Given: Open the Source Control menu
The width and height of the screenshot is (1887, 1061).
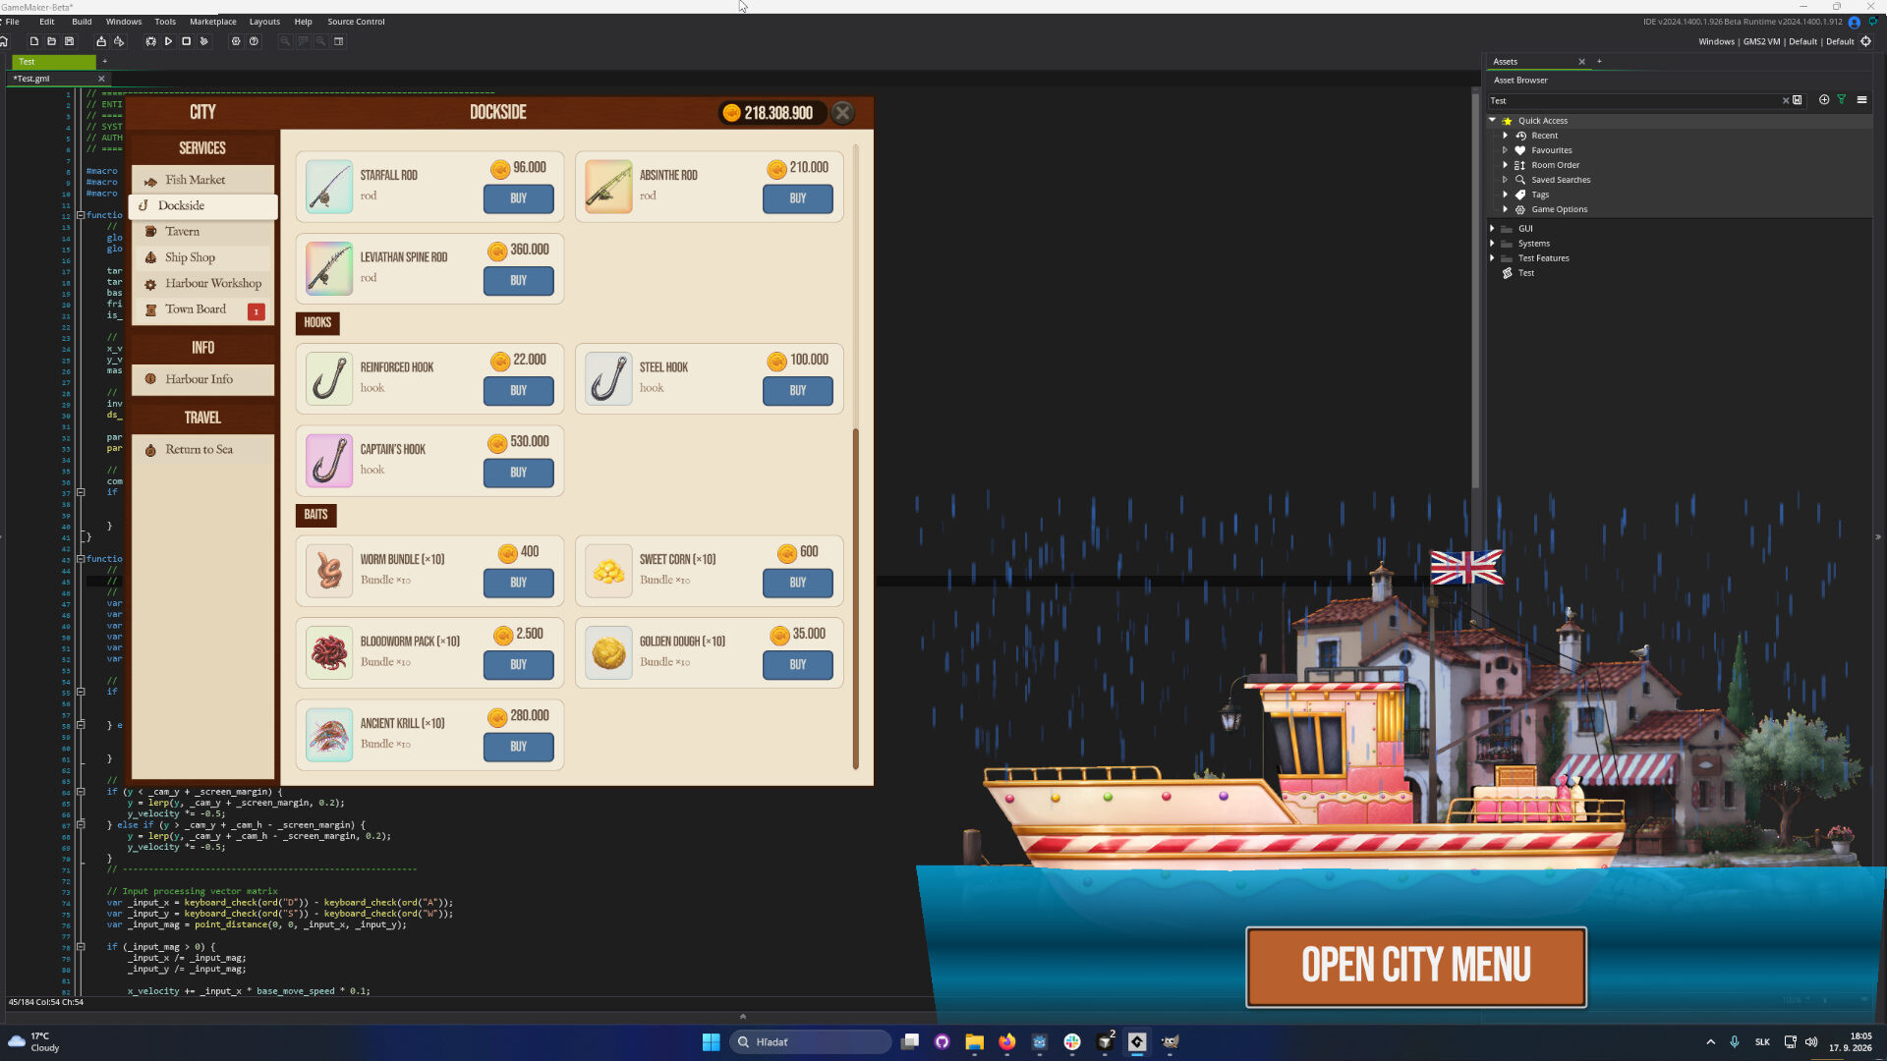Looking at the screenshot, I should point(356,22).
